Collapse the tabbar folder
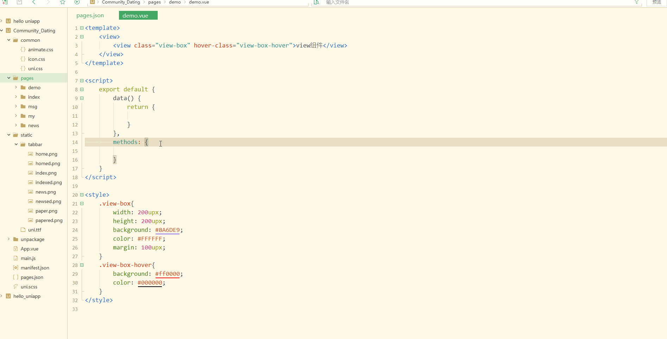The height and width of the screenshot is (339, 667). [x=16, y=144]
